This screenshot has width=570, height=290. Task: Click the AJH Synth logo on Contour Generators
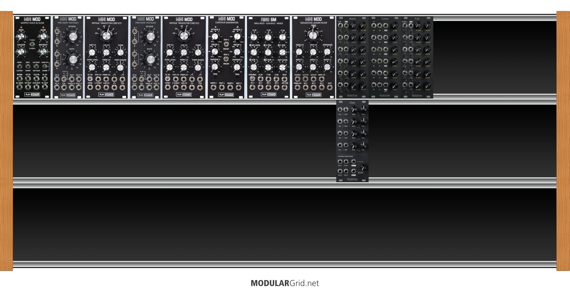coord(226,95)
